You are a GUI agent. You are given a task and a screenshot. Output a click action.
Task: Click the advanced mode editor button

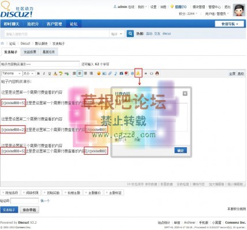click(241, 74)
